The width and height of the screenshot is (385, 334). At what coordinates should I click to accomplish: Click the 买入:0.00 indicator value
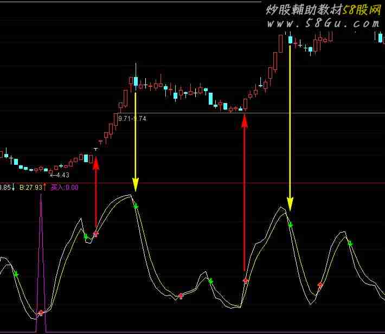point(65,188)
